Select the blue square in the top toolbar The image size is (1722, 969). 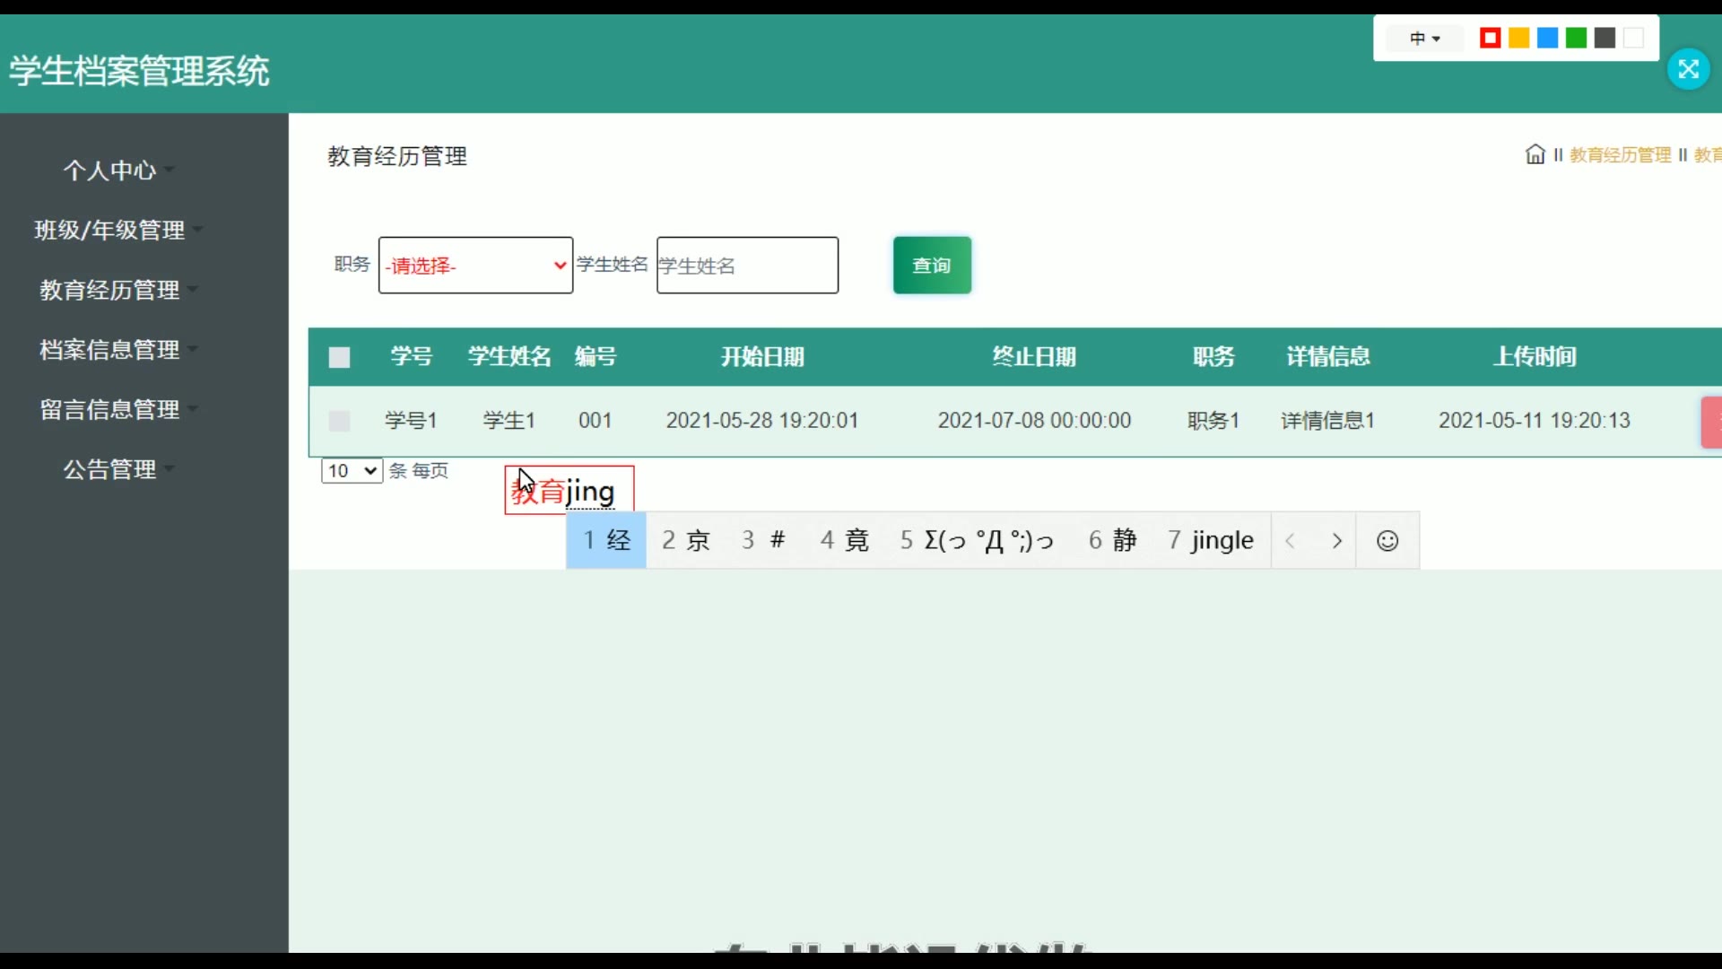1547,39
